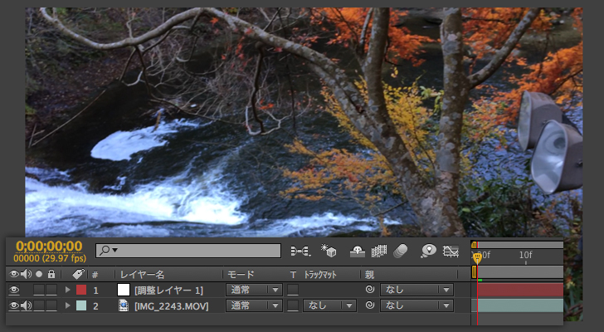Click the current timecode 0;00;00;00
604x332 pixels.
49,246
